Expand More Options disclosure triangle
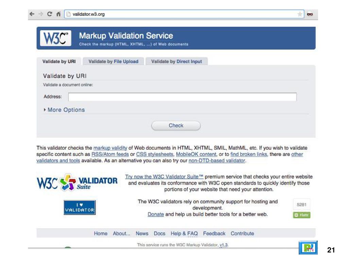 [45, 110]
